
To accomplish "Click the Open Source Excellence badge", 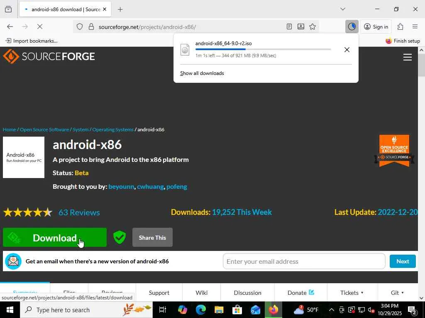I will click(394, 151).
